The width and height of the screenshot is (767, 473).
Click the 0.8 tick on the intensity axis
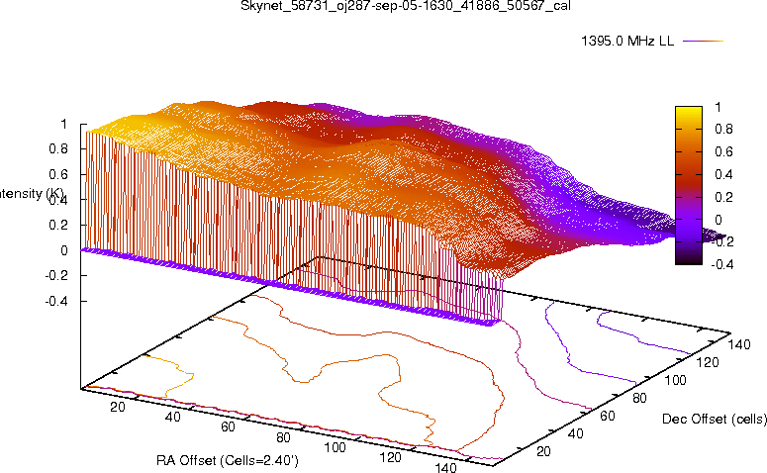[x=58, y=148]
